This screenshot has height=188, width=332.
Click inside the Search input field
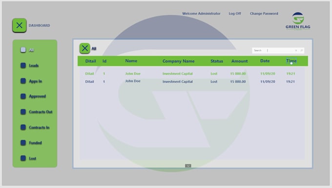click(278, 50)
